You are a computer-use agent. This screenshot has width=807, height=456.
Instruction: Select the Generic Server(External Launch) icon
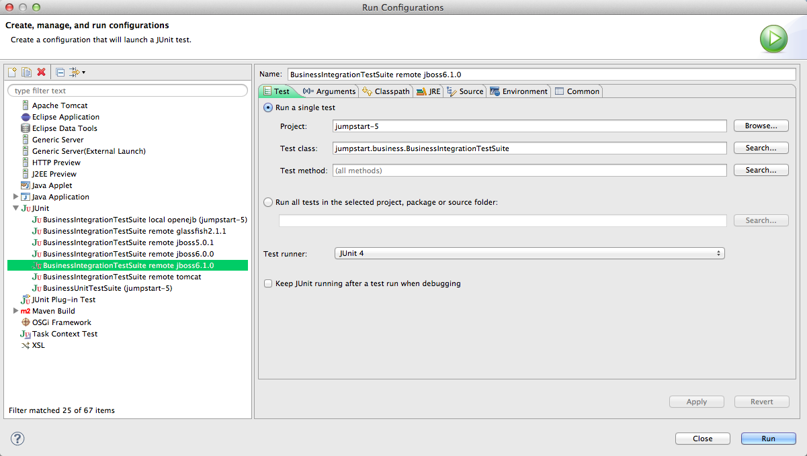point(26,151)
